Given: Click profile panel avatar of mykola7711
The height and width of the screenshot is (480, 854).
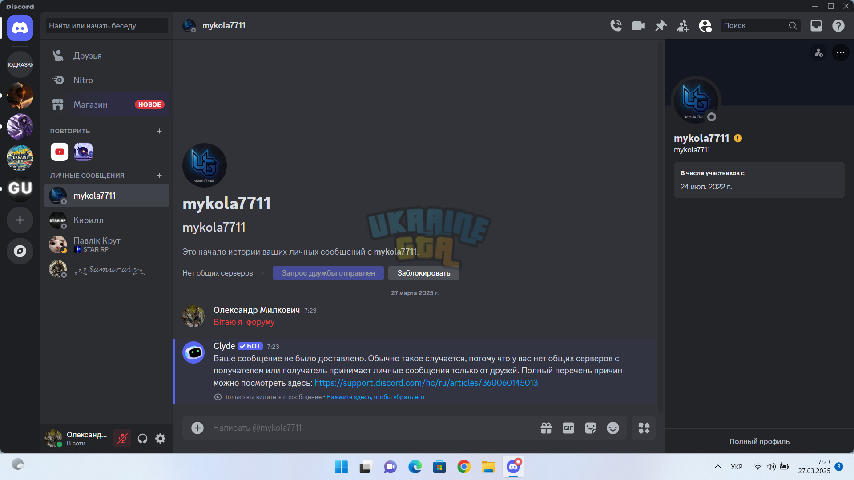Looking at the screenshot, I should click(696, 100).
